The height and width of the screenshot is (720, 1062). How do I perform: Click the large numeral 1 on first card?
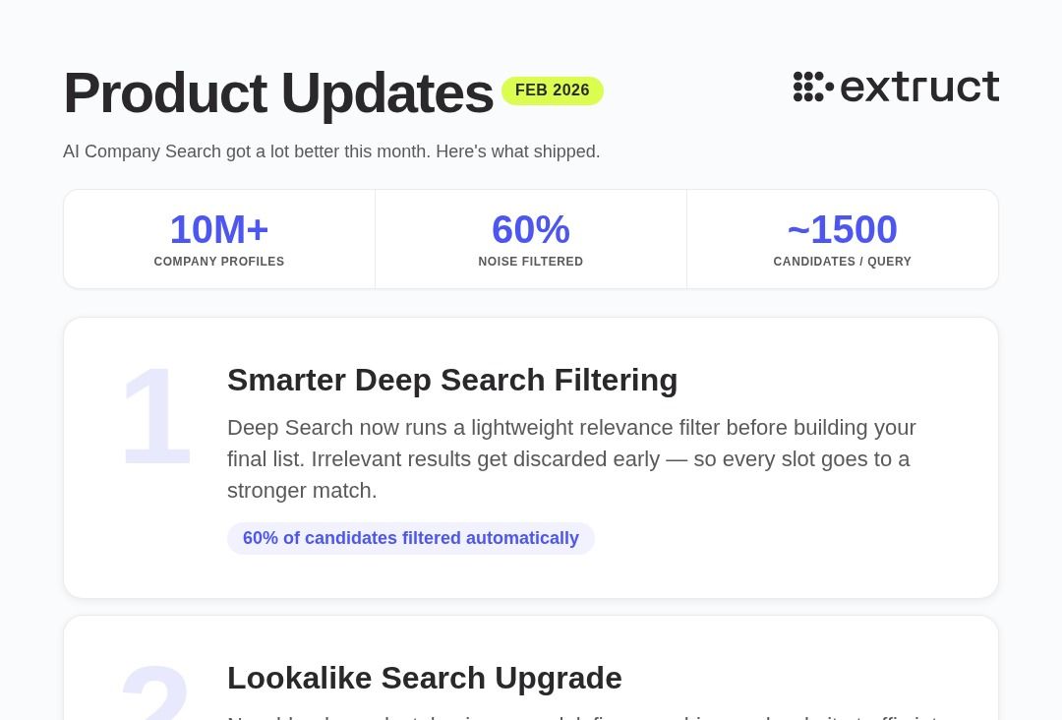156,416
